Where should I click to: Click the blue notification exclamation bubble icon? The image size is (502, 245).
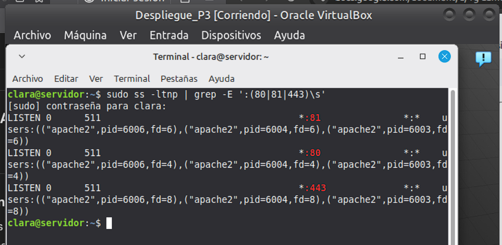[x=483, y=59]
